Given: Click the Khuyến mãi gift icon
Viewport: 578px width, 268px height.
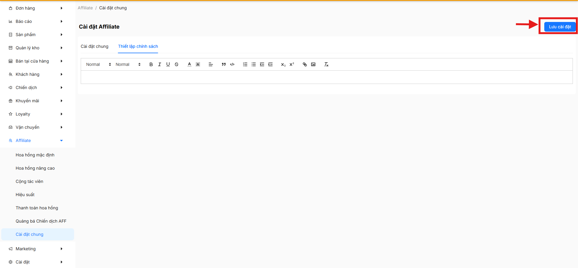Looking at the screenshot, I should (x=11, y=101).
